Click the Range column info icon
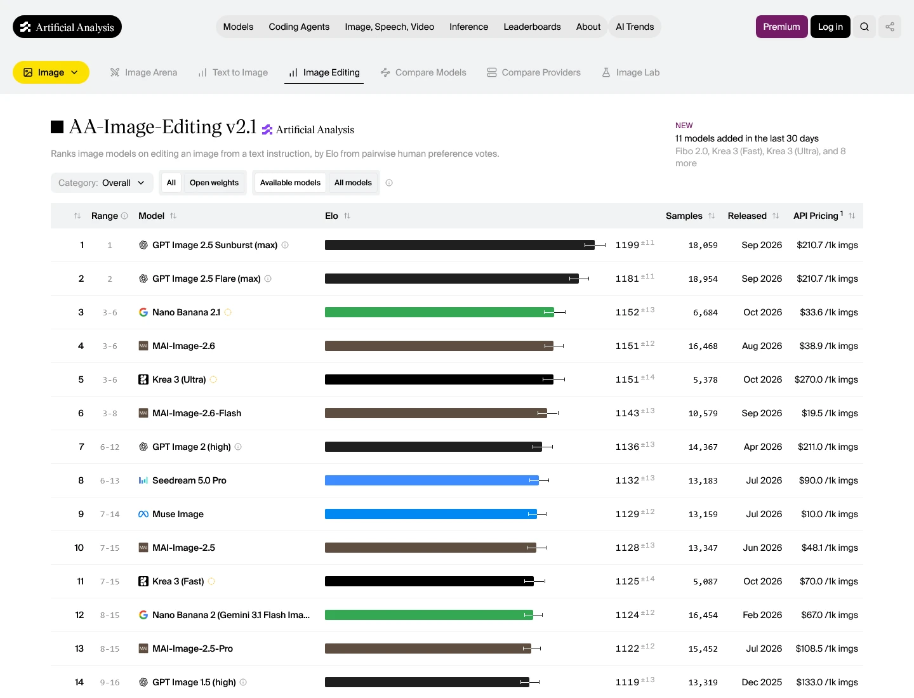 point(124,216)
